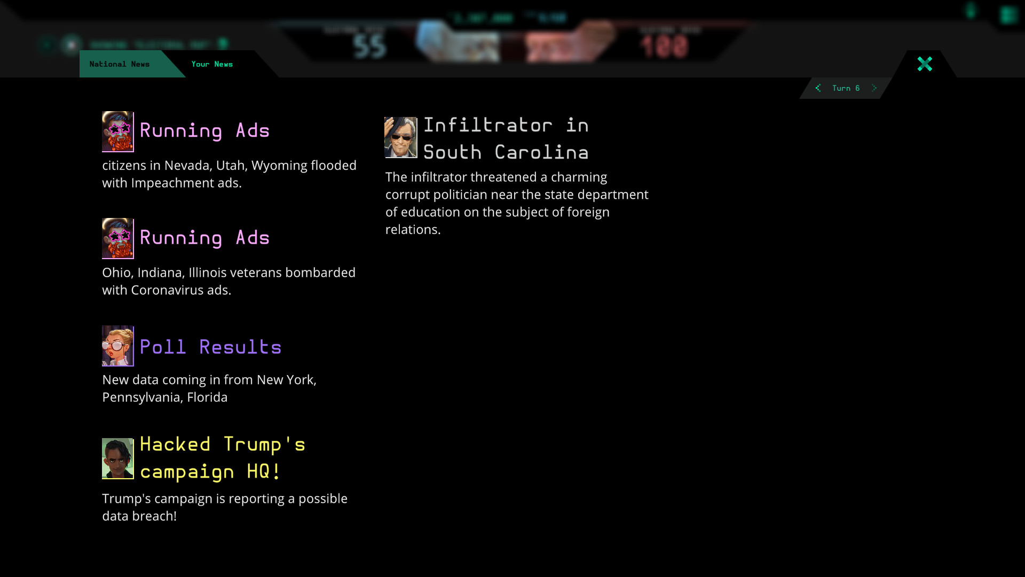Click the blurred round button top-left

71,45
